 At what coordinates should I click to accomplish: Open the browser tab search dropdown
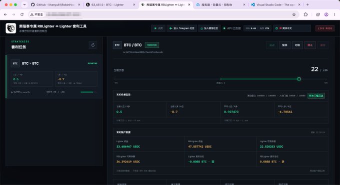click(x=24, y=4)
